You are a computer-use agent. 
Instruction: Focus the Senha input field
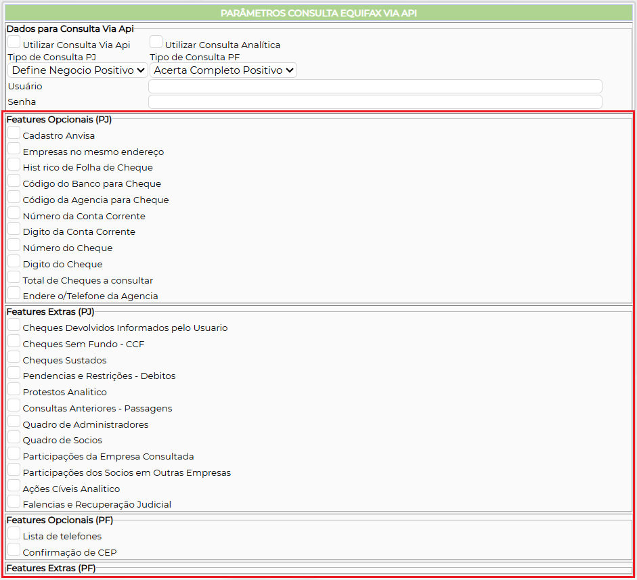[375, 102]
